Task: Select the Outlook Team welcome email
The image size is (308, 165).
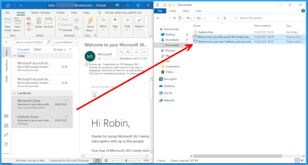Action: click(x=42, y=120)
